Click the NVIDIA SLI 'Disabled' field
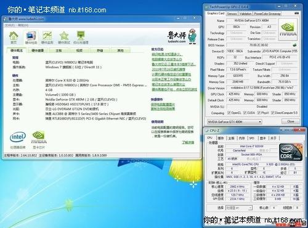This screenshot has width=308, height=228. (x=262, y=107)
